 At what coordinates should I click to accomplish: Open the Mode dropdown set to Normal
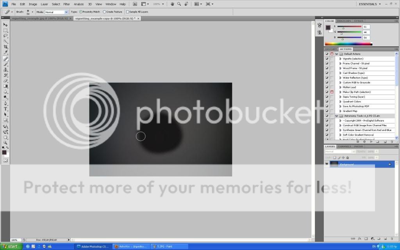56,12
